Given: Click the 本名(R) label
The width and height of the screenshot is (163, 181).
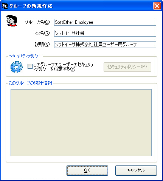Looking at the screenshot, I should click(42, 33).
